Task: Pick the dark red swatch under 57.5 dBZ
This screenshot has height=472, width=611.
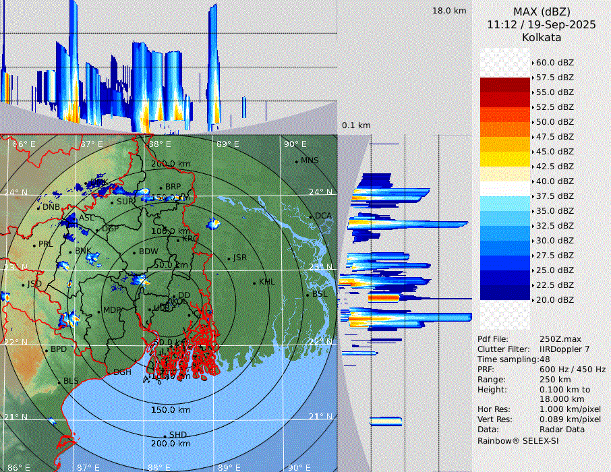Action: (x=505, y=85)
